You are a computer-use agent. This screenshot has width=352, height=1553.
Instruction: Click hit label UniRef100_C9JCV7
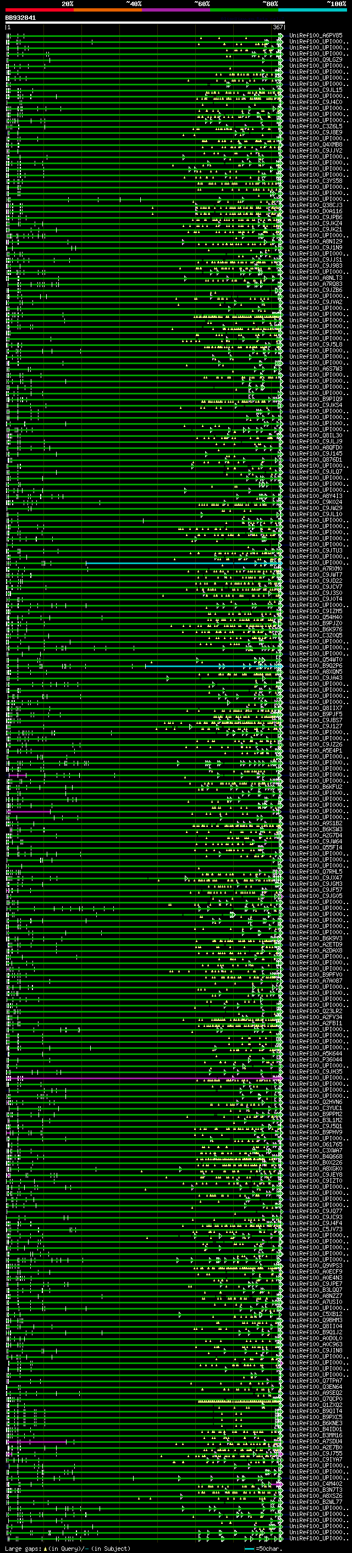(316, 587)
